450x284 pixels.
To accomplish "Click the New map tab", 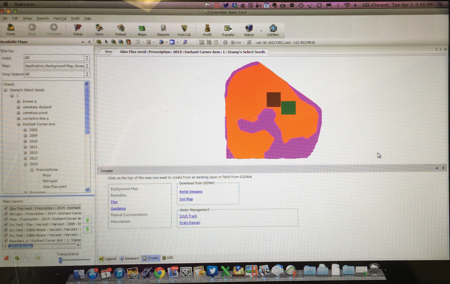I will click(108, 51).
